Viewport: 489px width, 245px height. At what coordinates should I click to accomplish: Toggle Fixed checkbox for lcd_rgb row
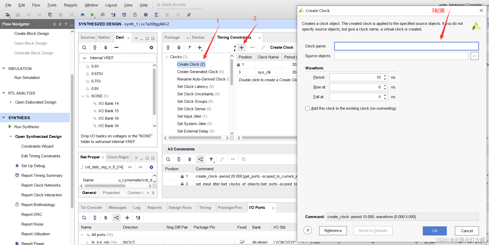pos(242,242)
